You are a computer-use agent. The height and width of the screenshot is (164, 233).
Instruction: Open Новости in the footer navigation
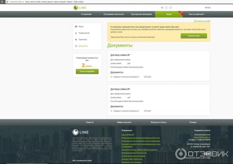(x=90, y=122)
